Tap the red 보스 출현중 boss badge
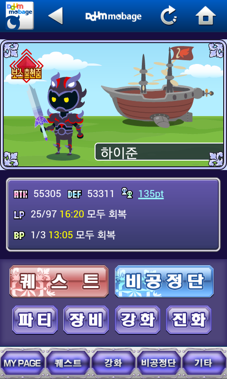 pos(26,66)
